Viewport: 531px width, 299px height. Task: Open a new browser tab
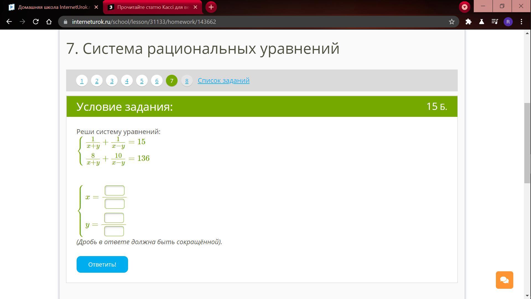(x=211, y=7)
